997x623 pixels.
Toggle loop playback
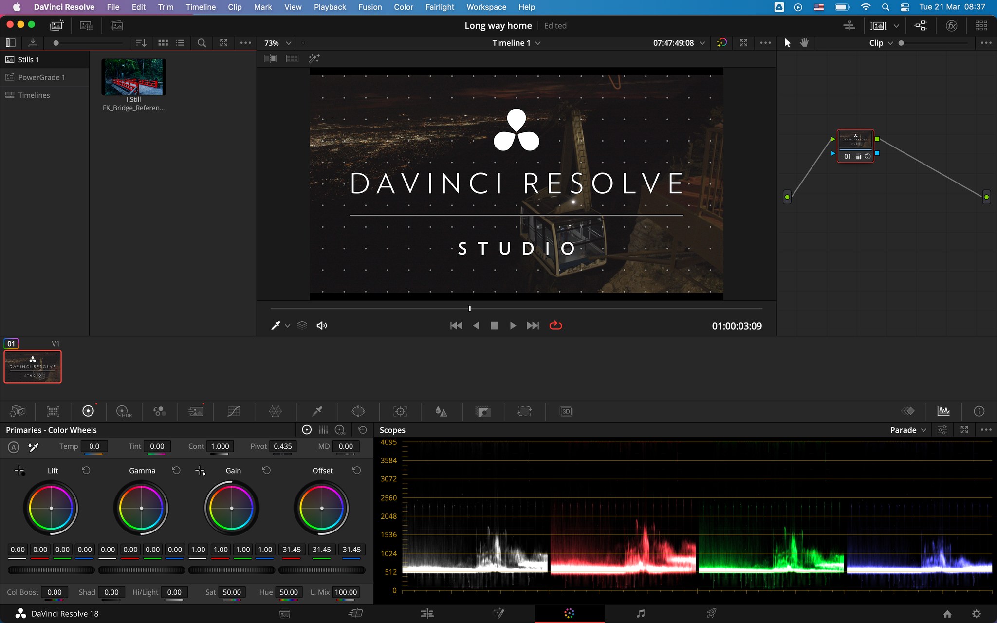(x=556, y=325)
